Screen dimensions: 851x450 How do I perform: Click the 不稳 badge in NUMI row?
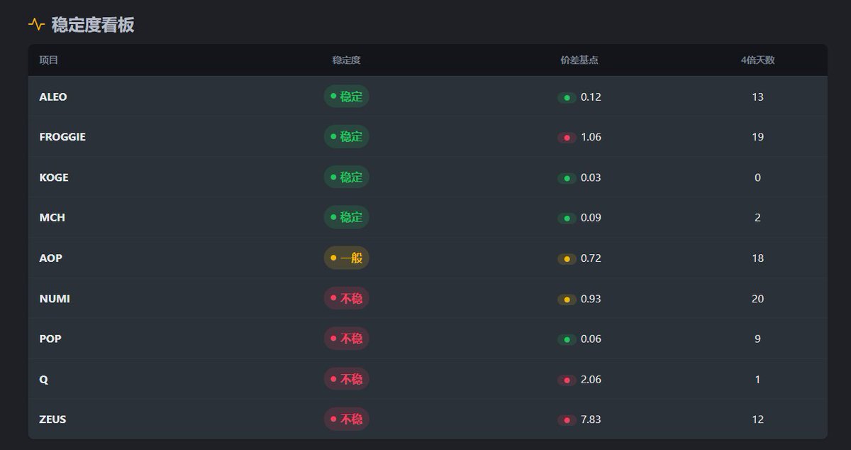point(346,298)
